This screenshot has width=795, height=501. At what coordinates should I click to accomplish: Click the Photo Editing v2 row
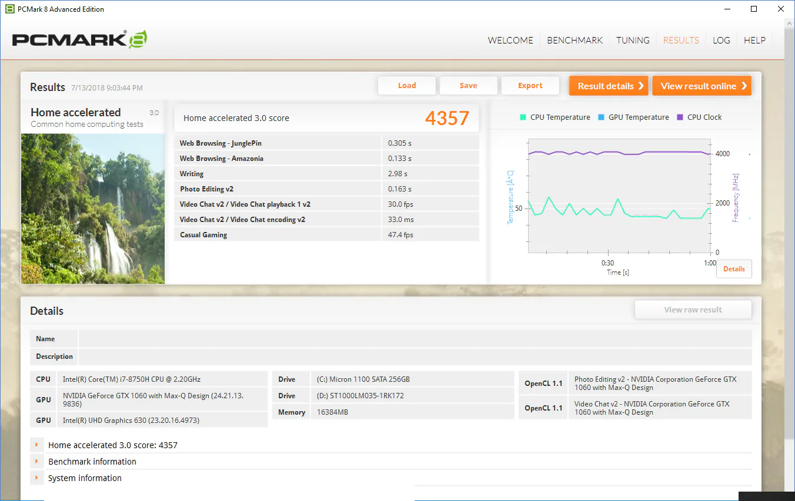point(327,189)
